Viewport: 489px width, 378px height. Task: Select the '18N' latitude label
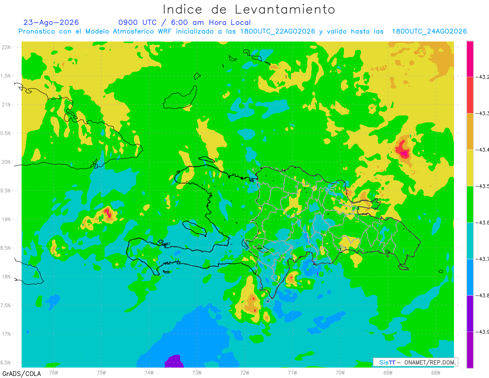point(7,276)
